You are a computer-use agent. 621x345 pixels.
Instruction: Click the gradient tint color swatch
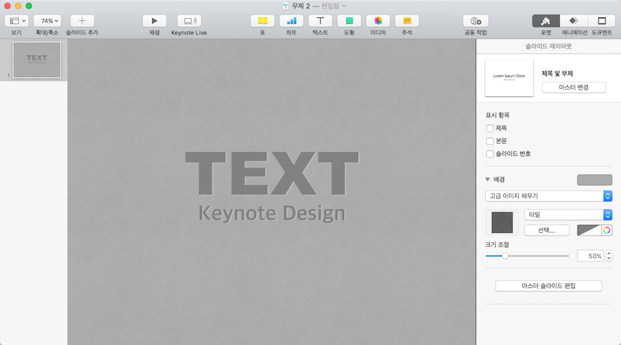pos(589,230)
